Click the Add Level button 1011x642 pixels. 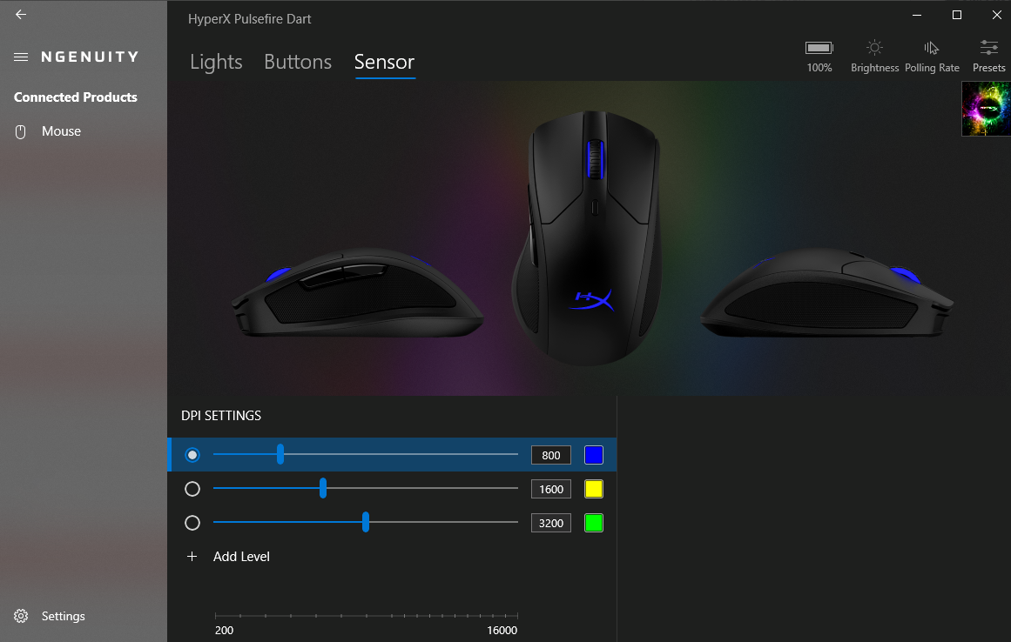pyautogui.click(x=228, y=557)
